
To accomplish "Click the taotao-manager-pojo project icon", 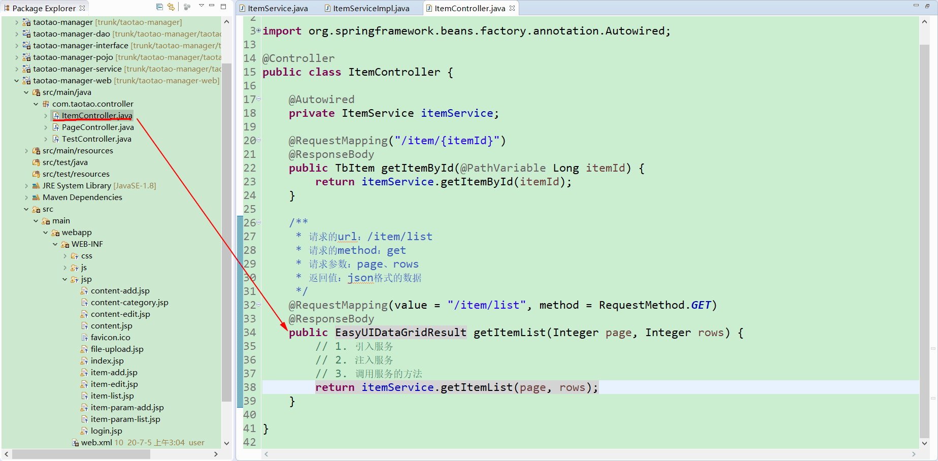I will (26, 57).
